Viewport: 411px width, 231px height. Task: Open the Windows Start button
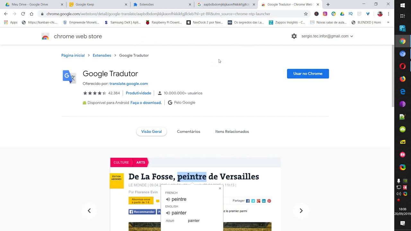pyautogui.click(x=403, y=5)
